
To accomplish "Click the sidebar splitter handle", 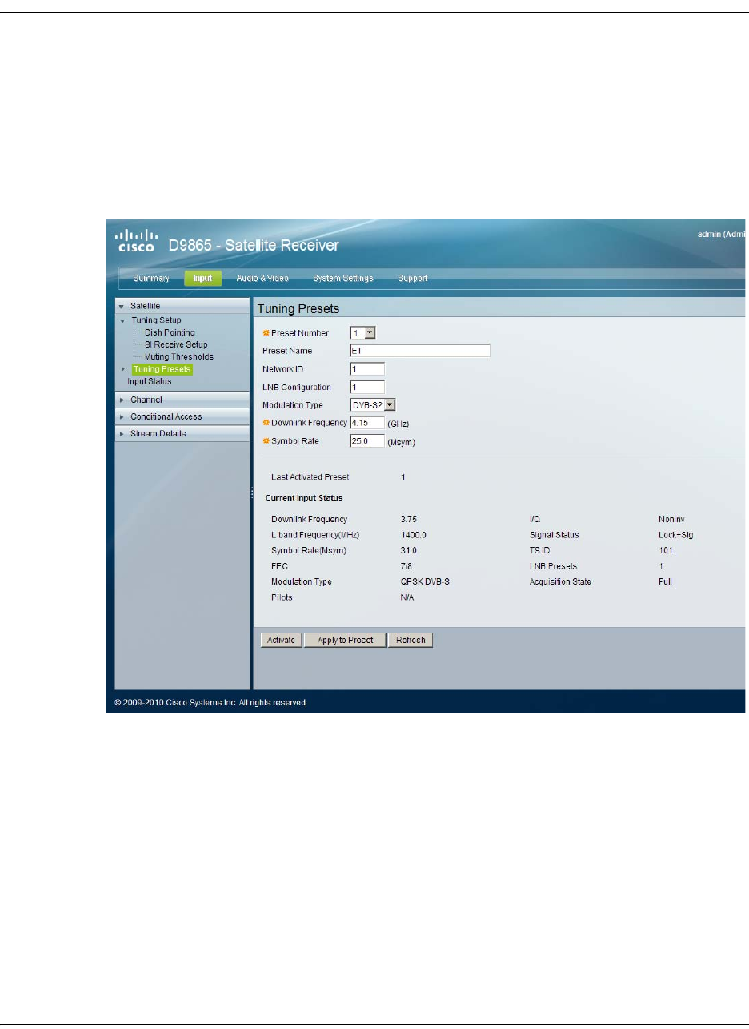I will point(252,494).
